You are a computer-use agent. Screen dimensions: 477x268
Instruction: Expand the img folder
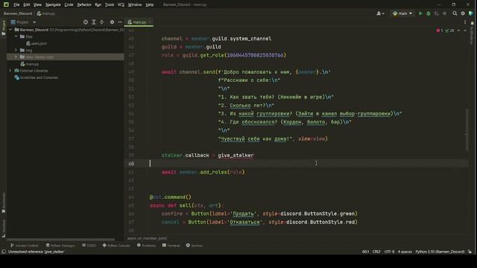16,50
